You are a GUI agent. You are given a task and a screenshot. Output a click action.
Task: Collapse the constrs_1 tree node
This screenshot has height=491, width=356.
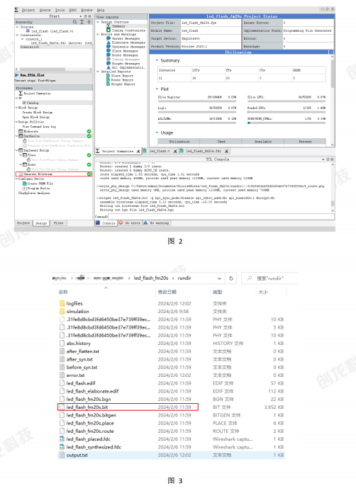[23, 39]
